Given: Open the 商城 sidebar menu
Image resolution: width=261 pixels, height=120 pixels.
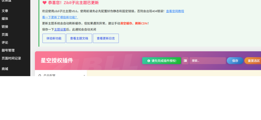Looking at the screenshot, I should (5, 69).
